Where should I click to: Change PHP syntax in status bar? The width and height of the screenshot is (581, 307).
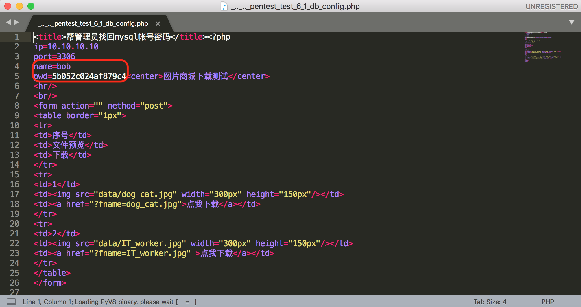pos(547,302)
